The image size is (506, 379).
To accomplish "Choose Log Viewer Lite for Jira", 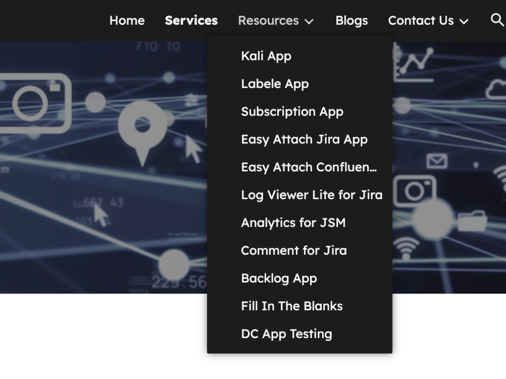I will point(312,195).
